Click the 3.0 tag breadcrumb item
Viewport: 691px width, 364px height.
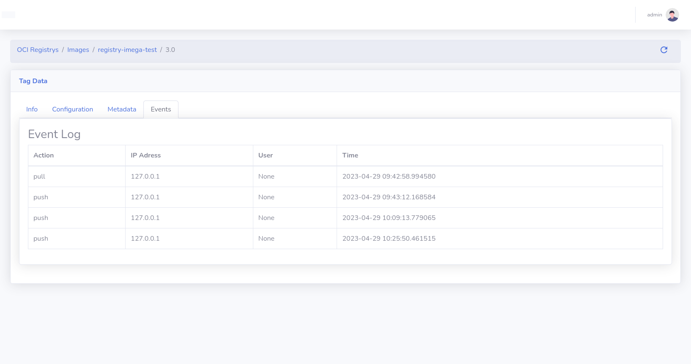170,50
